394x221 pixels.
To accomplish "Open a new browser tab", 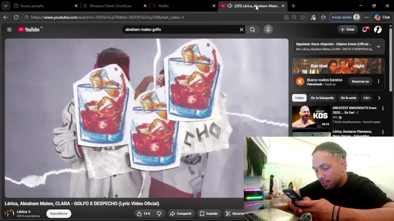I will tap(293, 6).
